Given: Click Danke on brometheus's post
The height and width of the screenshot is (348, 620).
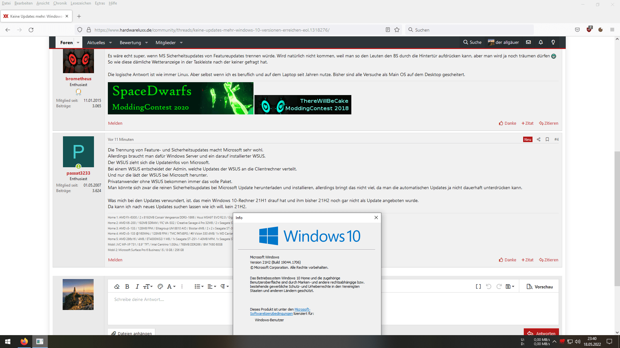Looking at the screenshot, I should [508, 123].
